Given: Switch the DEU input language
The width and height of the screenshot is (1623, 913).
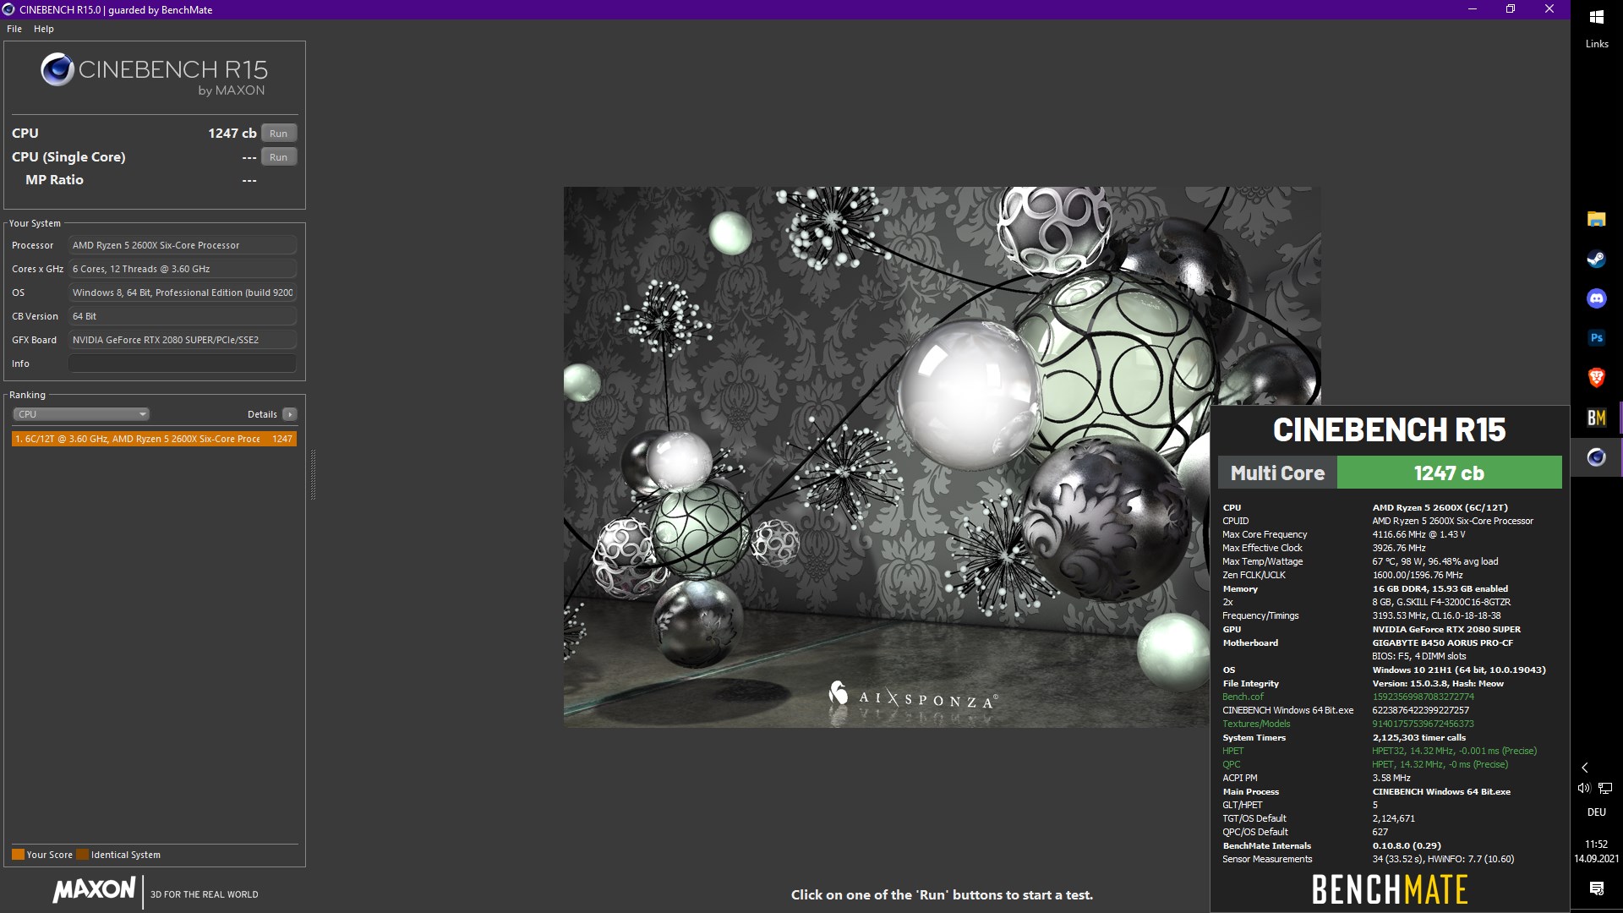Looking at the screenshot, I should (1596, 812).
